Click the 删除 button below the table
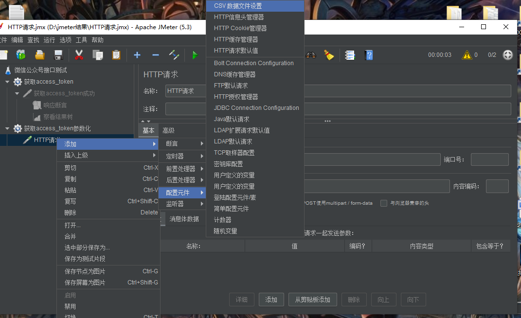This screenshot has width=521, height=318. point(354,300)
